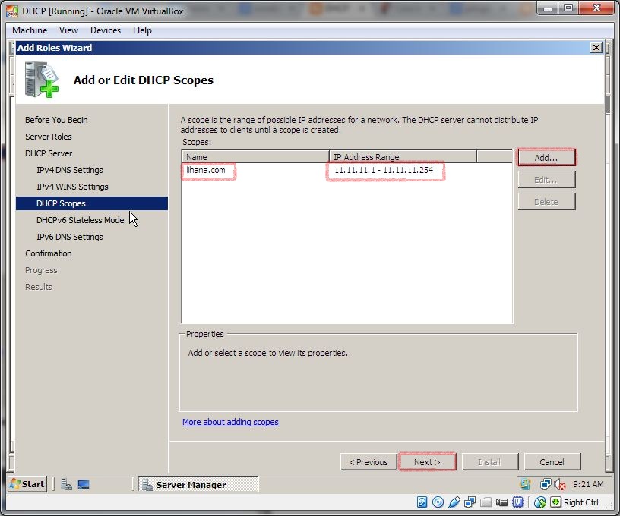Click the greyed-out Install button
Viewport: 620px width, 516px height.
490,462
